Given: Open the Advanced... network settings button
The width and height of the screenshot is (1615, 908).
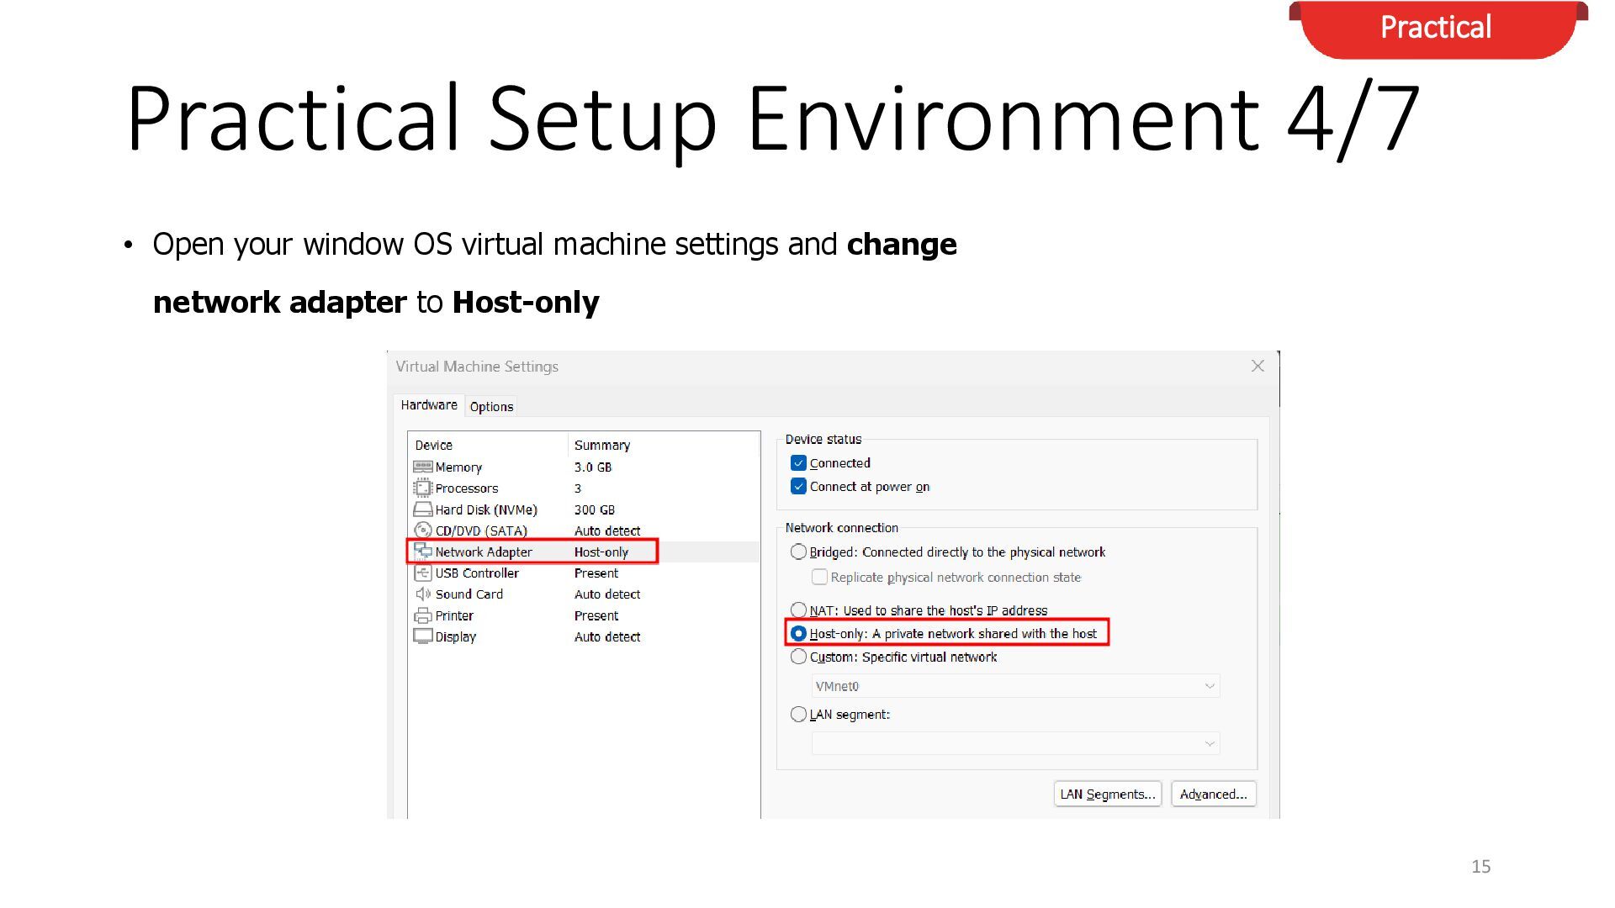Looking at the screenshot, I should coord(1214,794).
